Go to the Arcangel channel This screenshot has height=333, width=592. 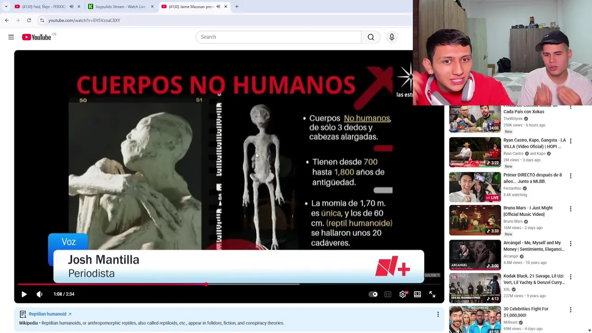tap(511, 256)
